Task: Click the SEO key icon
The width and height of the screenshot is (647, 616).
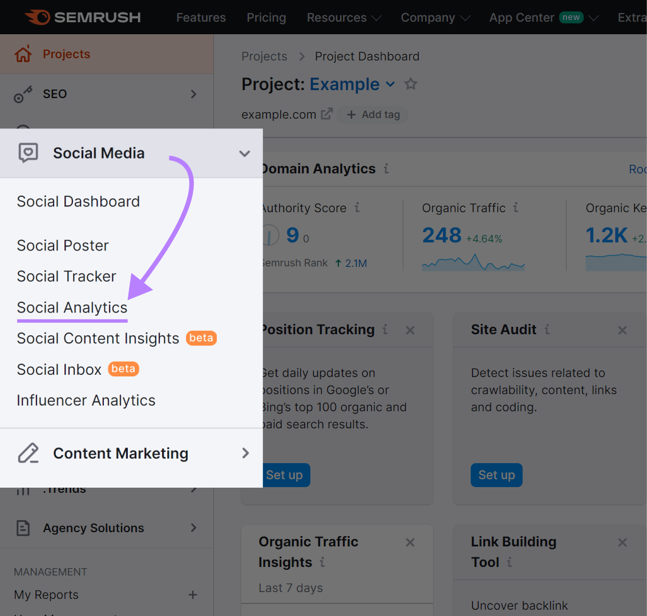Action: [x=23, y=94]
